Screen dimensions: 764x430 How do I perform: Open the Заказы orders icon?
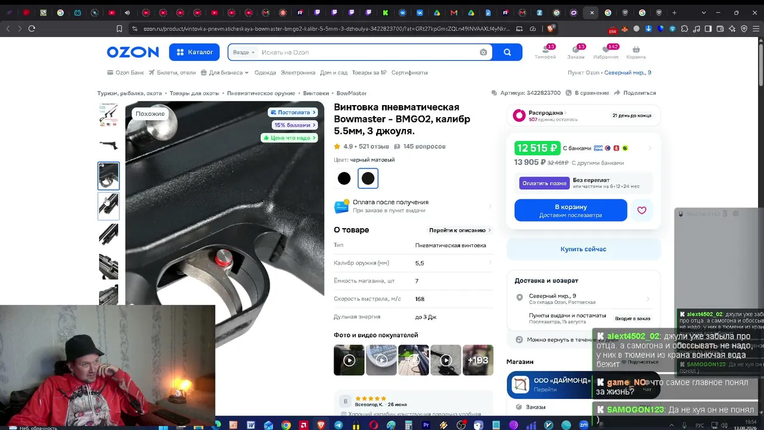pyautogui.click(x=576, y=52)
